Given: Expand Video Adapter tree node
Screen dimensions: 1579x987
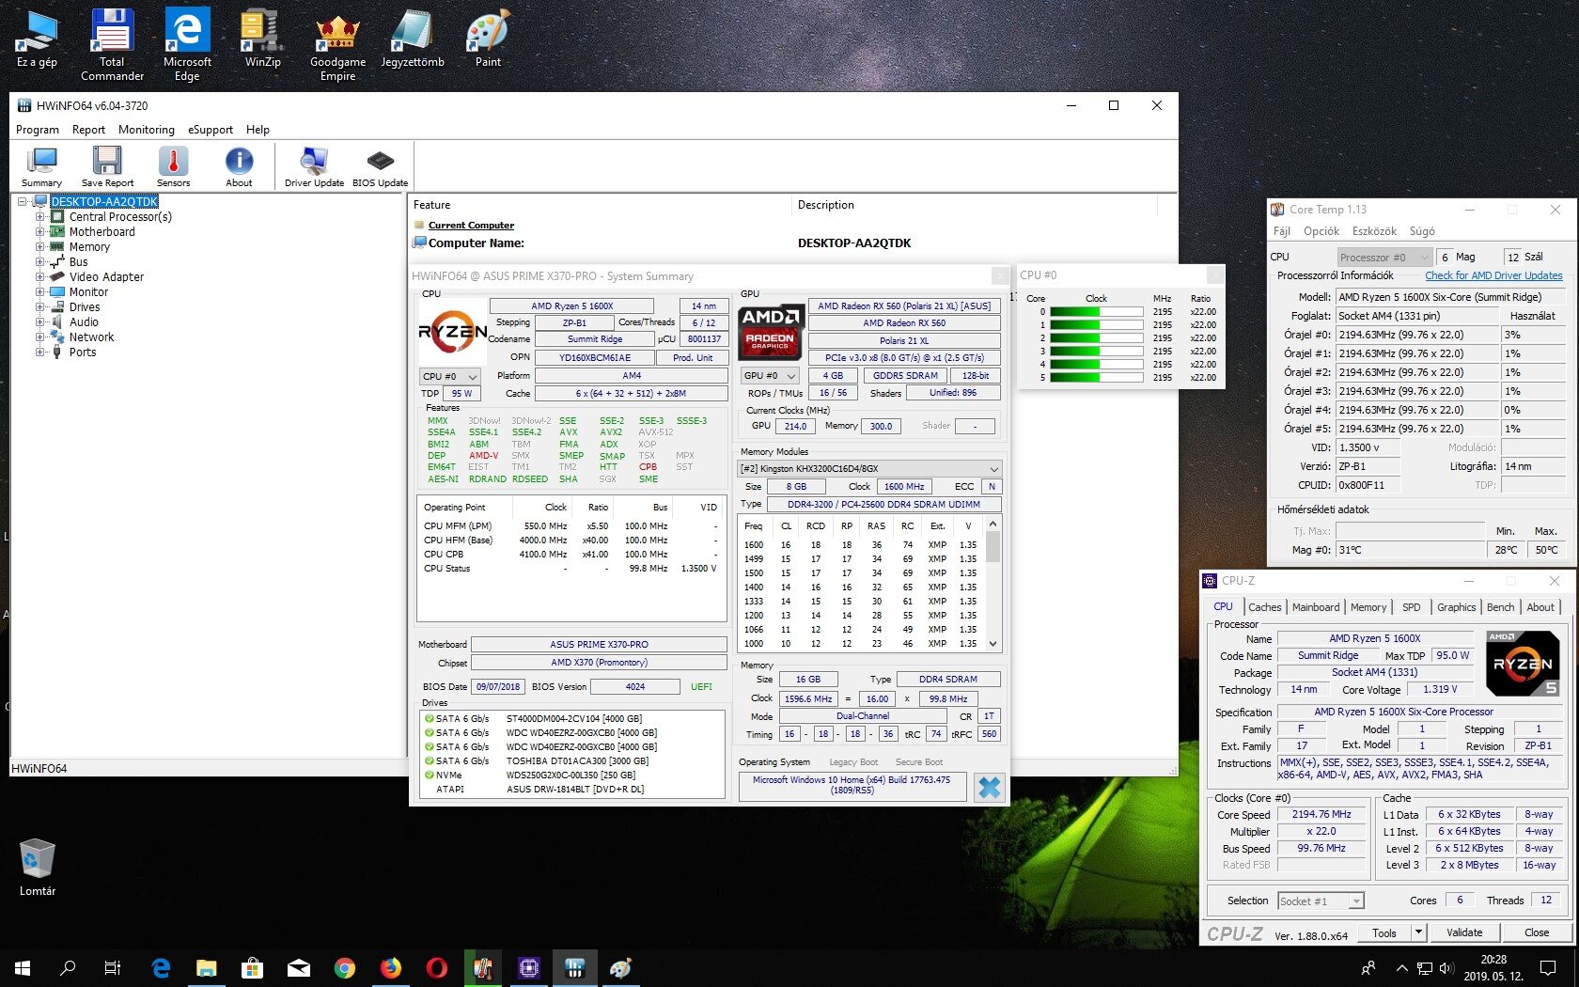Looking at the screenshot, I should point(40,276).
